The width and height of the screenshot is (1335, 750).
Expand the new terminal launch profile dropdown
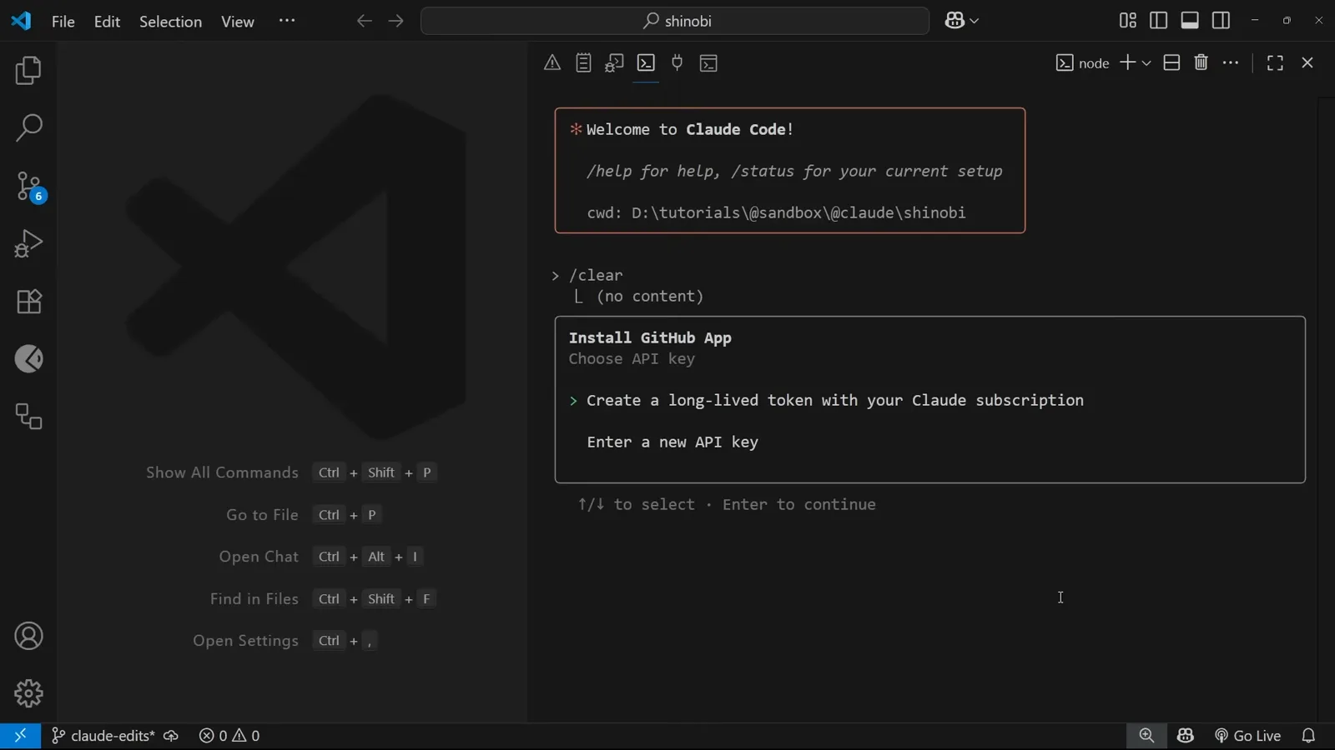pyautogui.click(x=1146, y=63)
